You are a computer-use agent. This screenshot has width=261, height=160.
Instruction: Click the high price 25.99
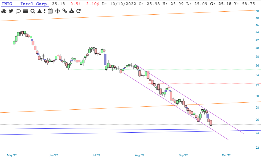coord(177,4)
